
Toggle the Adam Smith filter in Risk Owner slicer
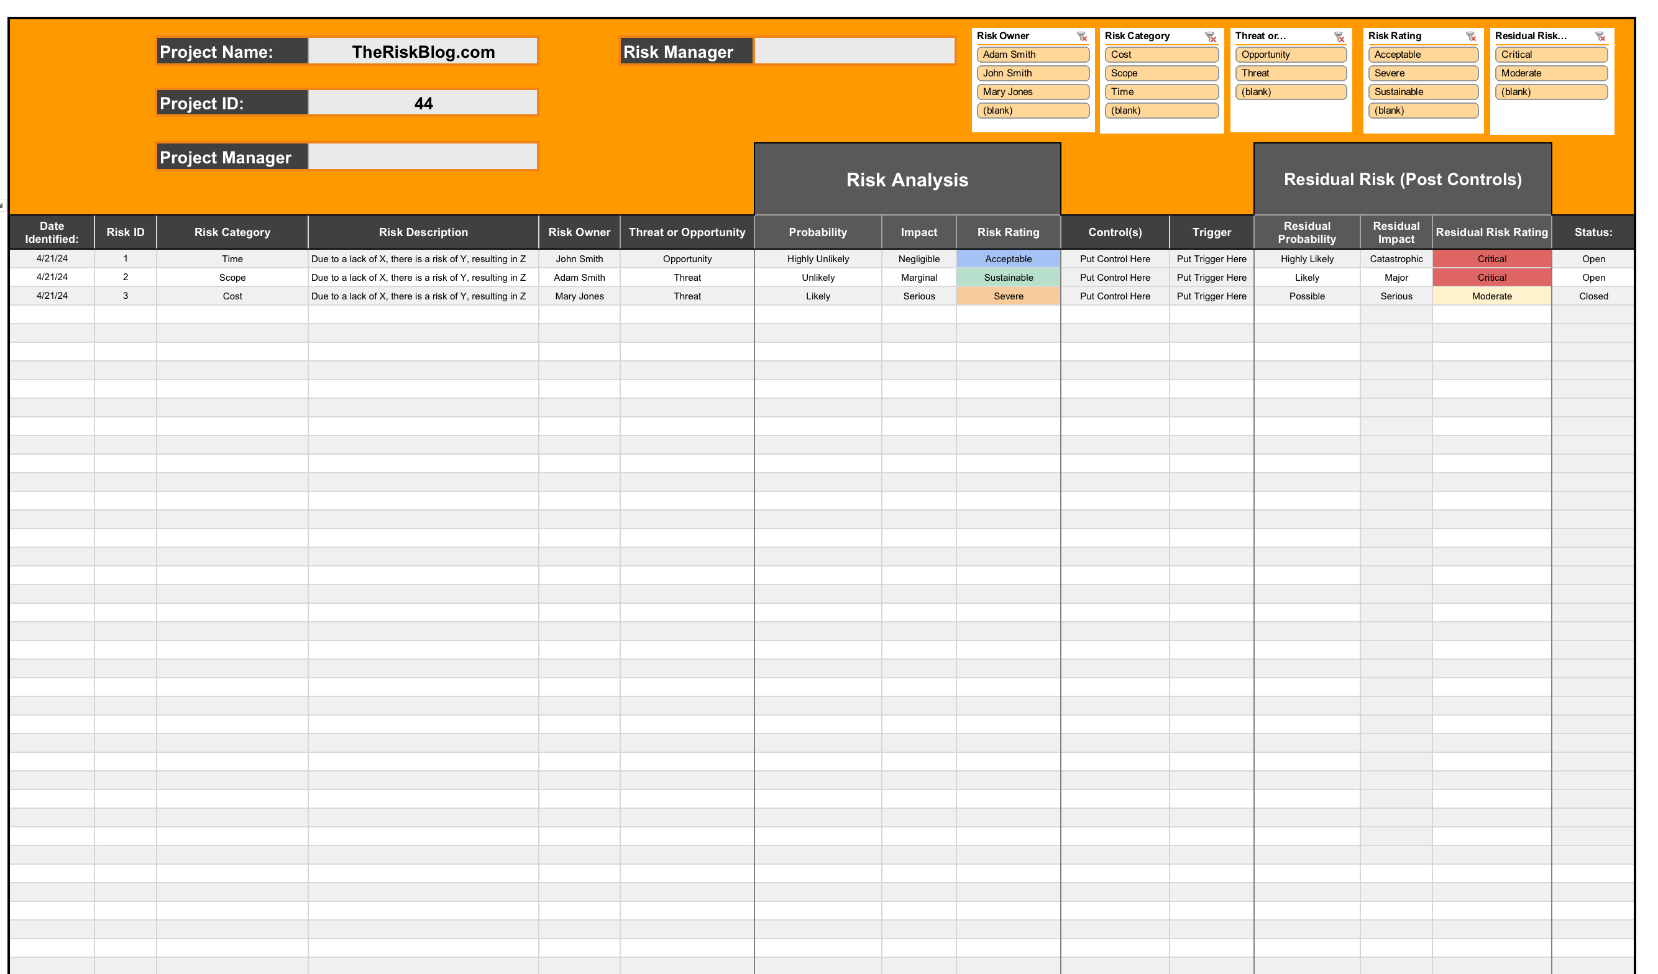coord(1033,55)
